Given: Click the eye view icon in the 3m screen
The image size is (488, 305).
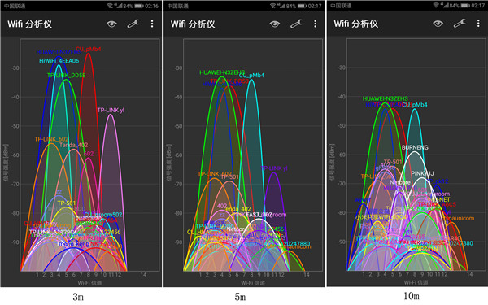Looking at the screenshot, I should click(111, 24).
